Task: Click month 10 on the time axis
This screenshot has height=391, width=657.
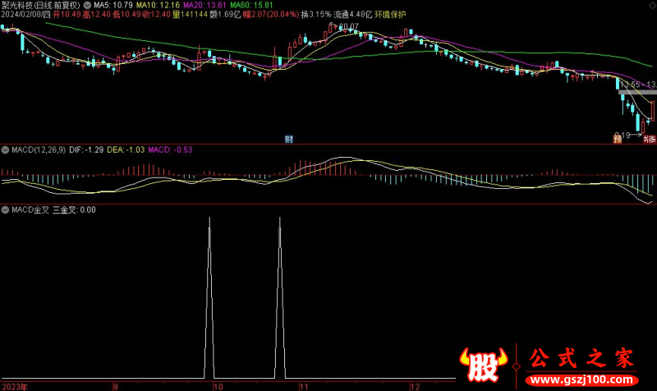Action: pos(217,385)
